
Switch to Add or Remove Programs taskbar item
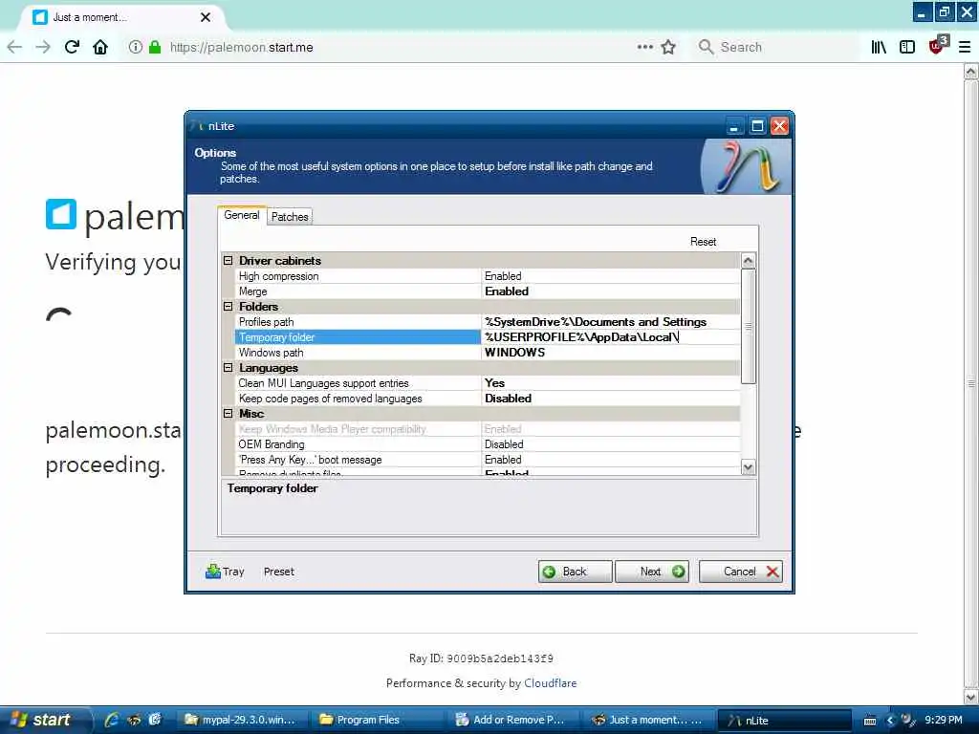pyautogui.click(x=511, y=721)
